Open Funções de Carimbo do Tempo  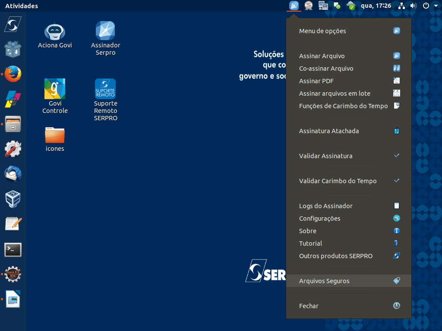coord(344,106)
